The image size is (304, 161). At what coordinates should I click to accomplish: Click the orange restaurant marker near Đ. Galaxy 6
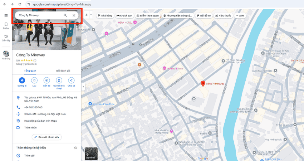point(139,65)
